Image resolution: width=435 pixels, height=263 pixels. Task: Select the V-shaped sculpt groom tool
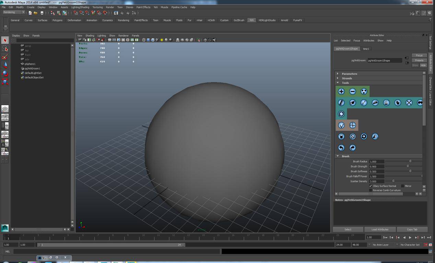coord(341,125)
